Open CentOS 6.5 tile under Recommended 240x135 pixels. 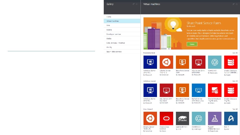214,62
